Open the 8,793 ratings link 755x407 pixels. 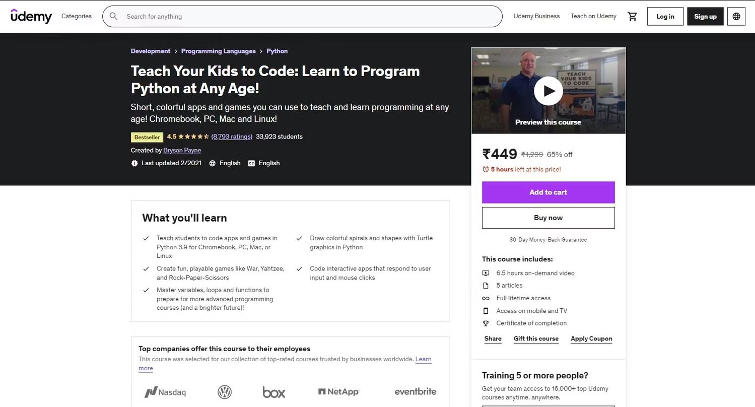point(232,137)
